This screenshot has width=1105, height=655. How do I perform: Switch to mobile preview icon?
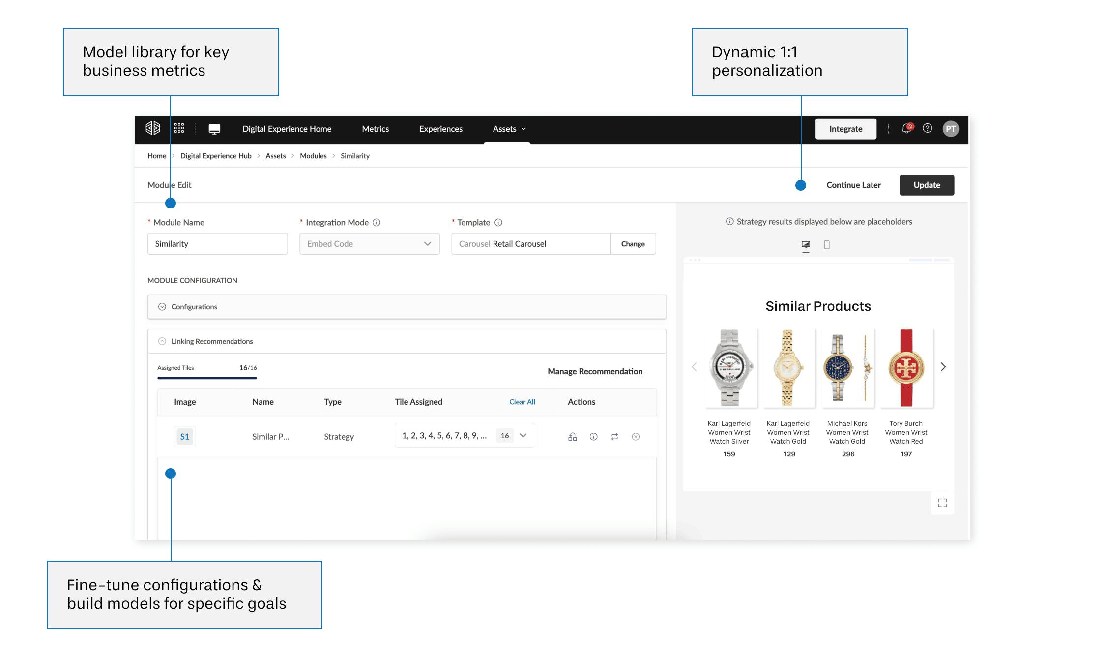pyautogui.click(x=827, y=244)
